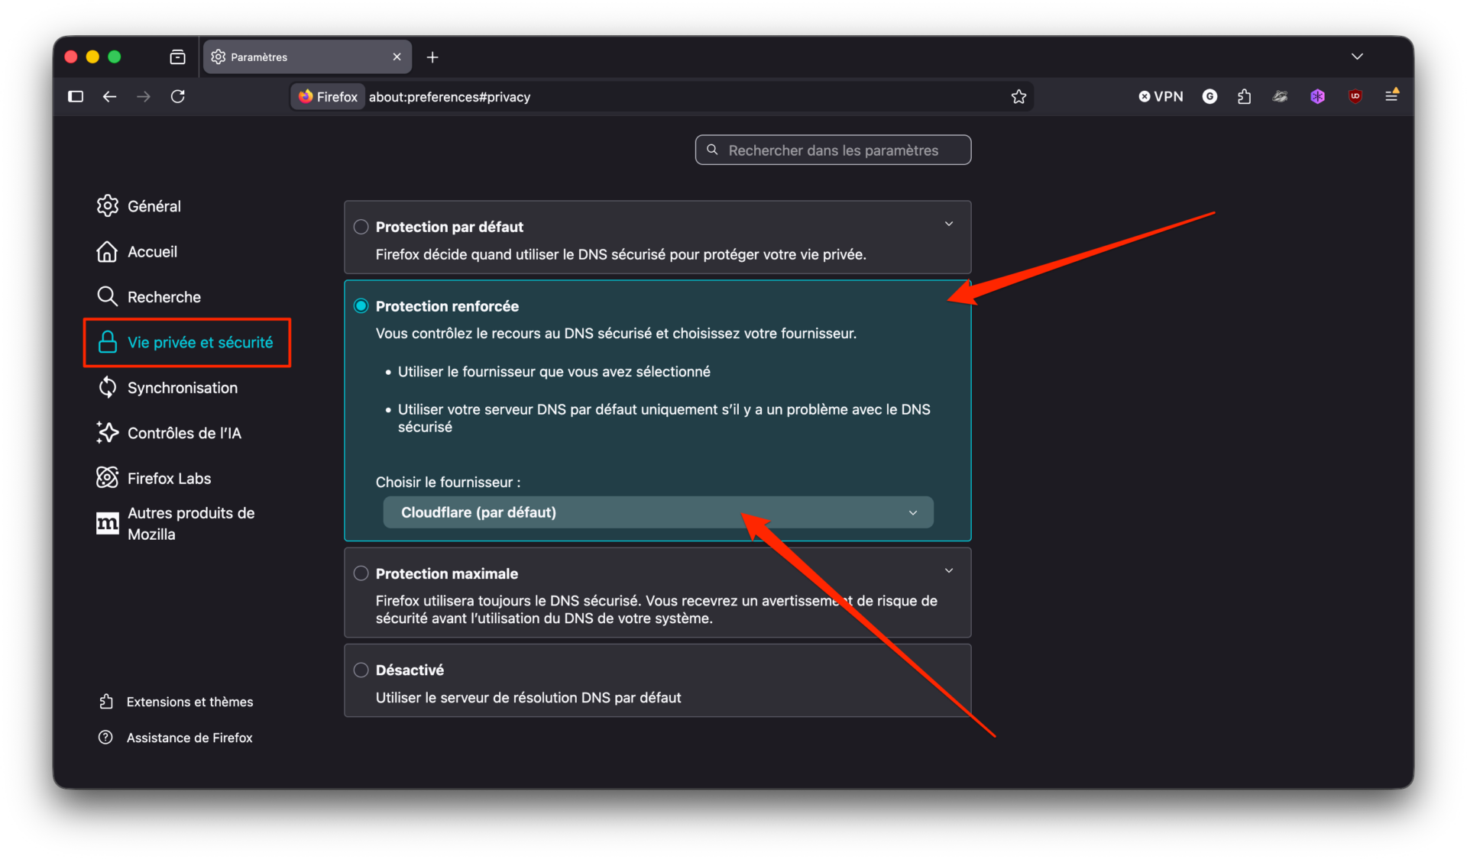The width and height of the screenshot is (1467, 859).
Task: Click the back navigation arrow
Action: point(109,96)
